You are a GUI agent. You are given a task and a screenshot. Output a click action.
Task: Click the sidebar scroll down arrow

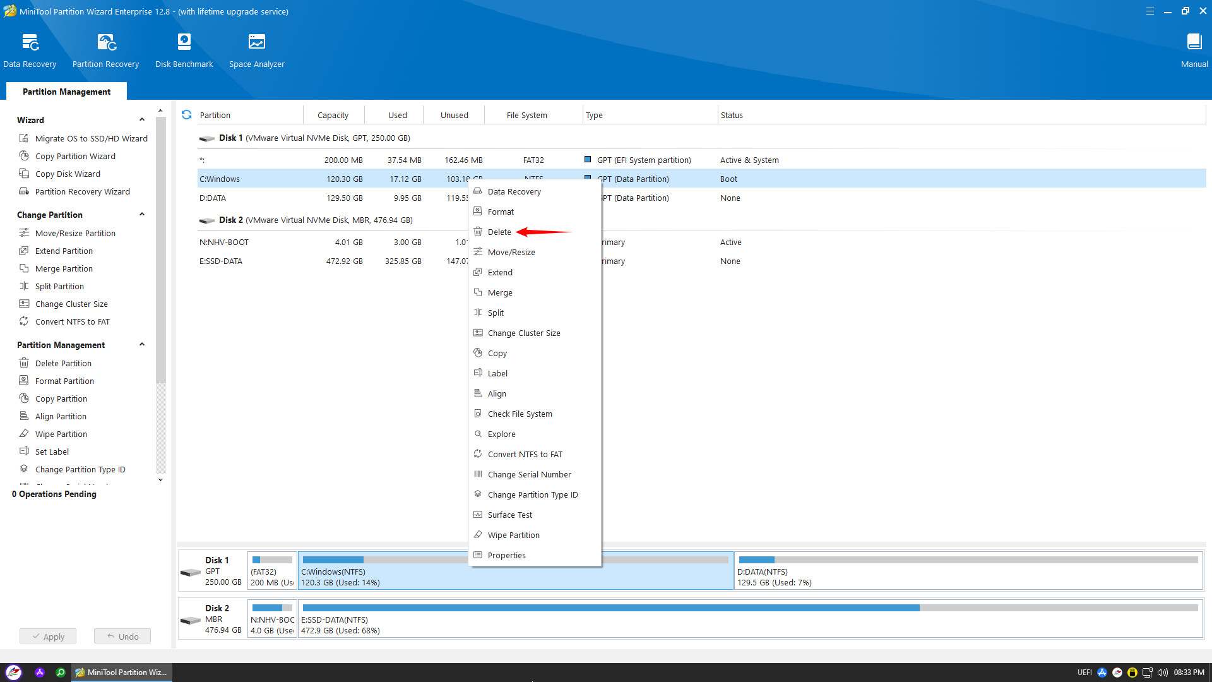click(160, 480)
